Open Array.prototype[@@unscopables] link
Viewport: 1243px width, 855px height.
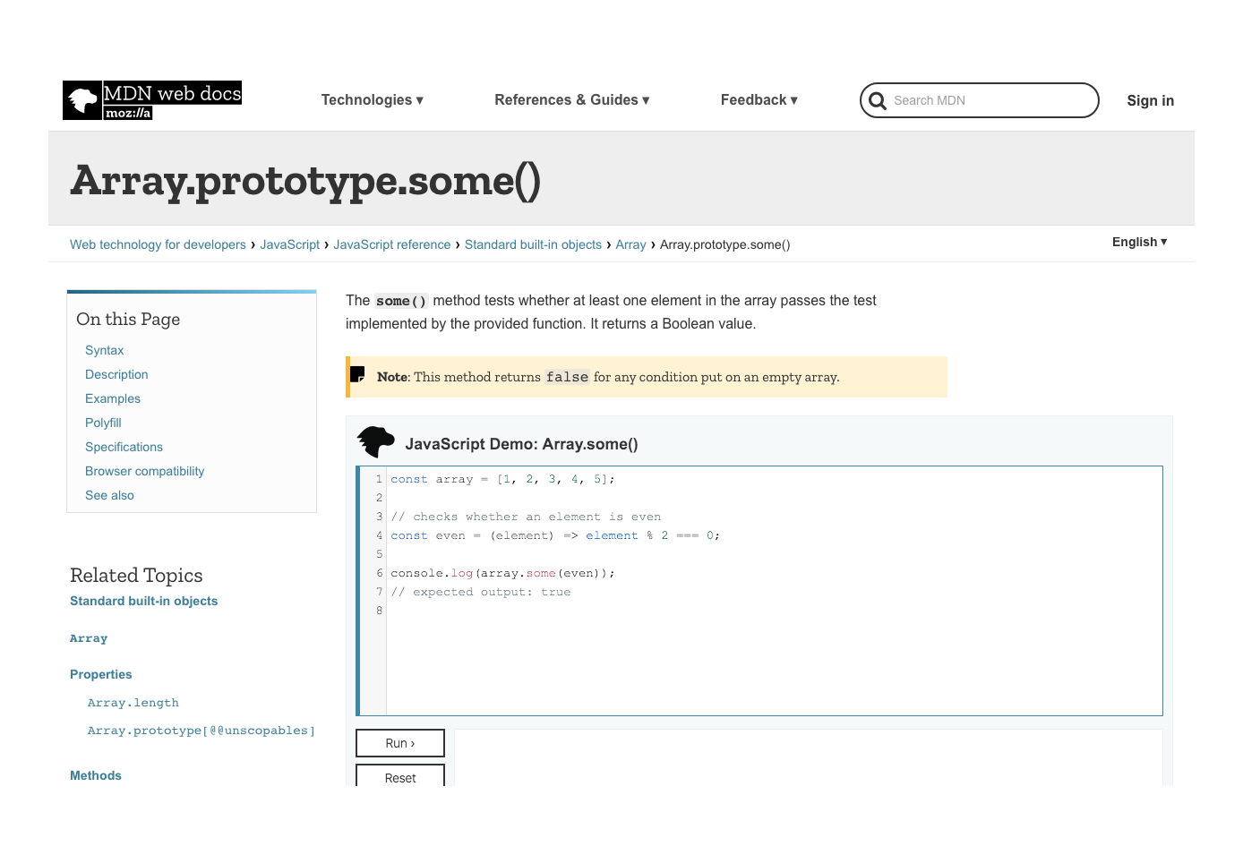click(x=201, y=731)
